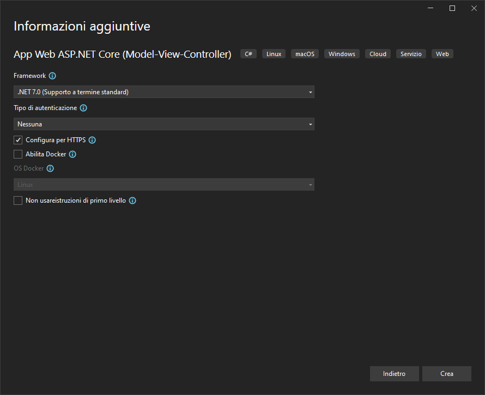Image resolution: width=485 pixels, height=395 pixels.
Task: Click the Framework label
Action: [x=29, y=76]
